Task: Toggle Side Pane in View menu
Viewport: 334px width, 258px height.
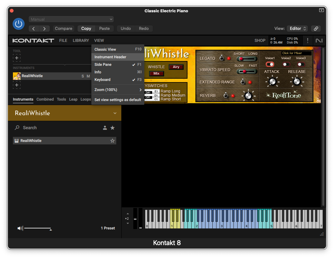Action: point(118,64)
